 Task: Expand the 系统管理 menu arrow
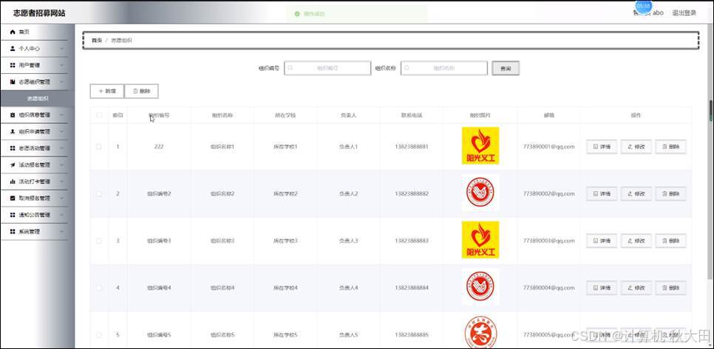click(x=61, y=231)
